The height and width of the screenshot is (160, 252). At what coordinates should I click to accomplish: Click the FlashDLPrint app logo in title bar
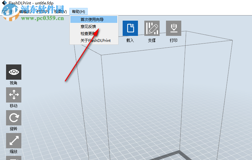click(x=4, y=3)
